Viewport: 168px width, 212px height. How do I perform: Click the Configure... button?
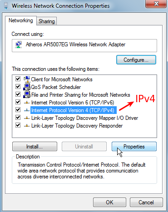(136, 60)
